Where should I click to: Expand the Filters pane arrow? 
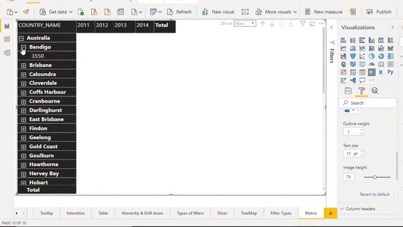pyautogui.click(x=332, y=27)
